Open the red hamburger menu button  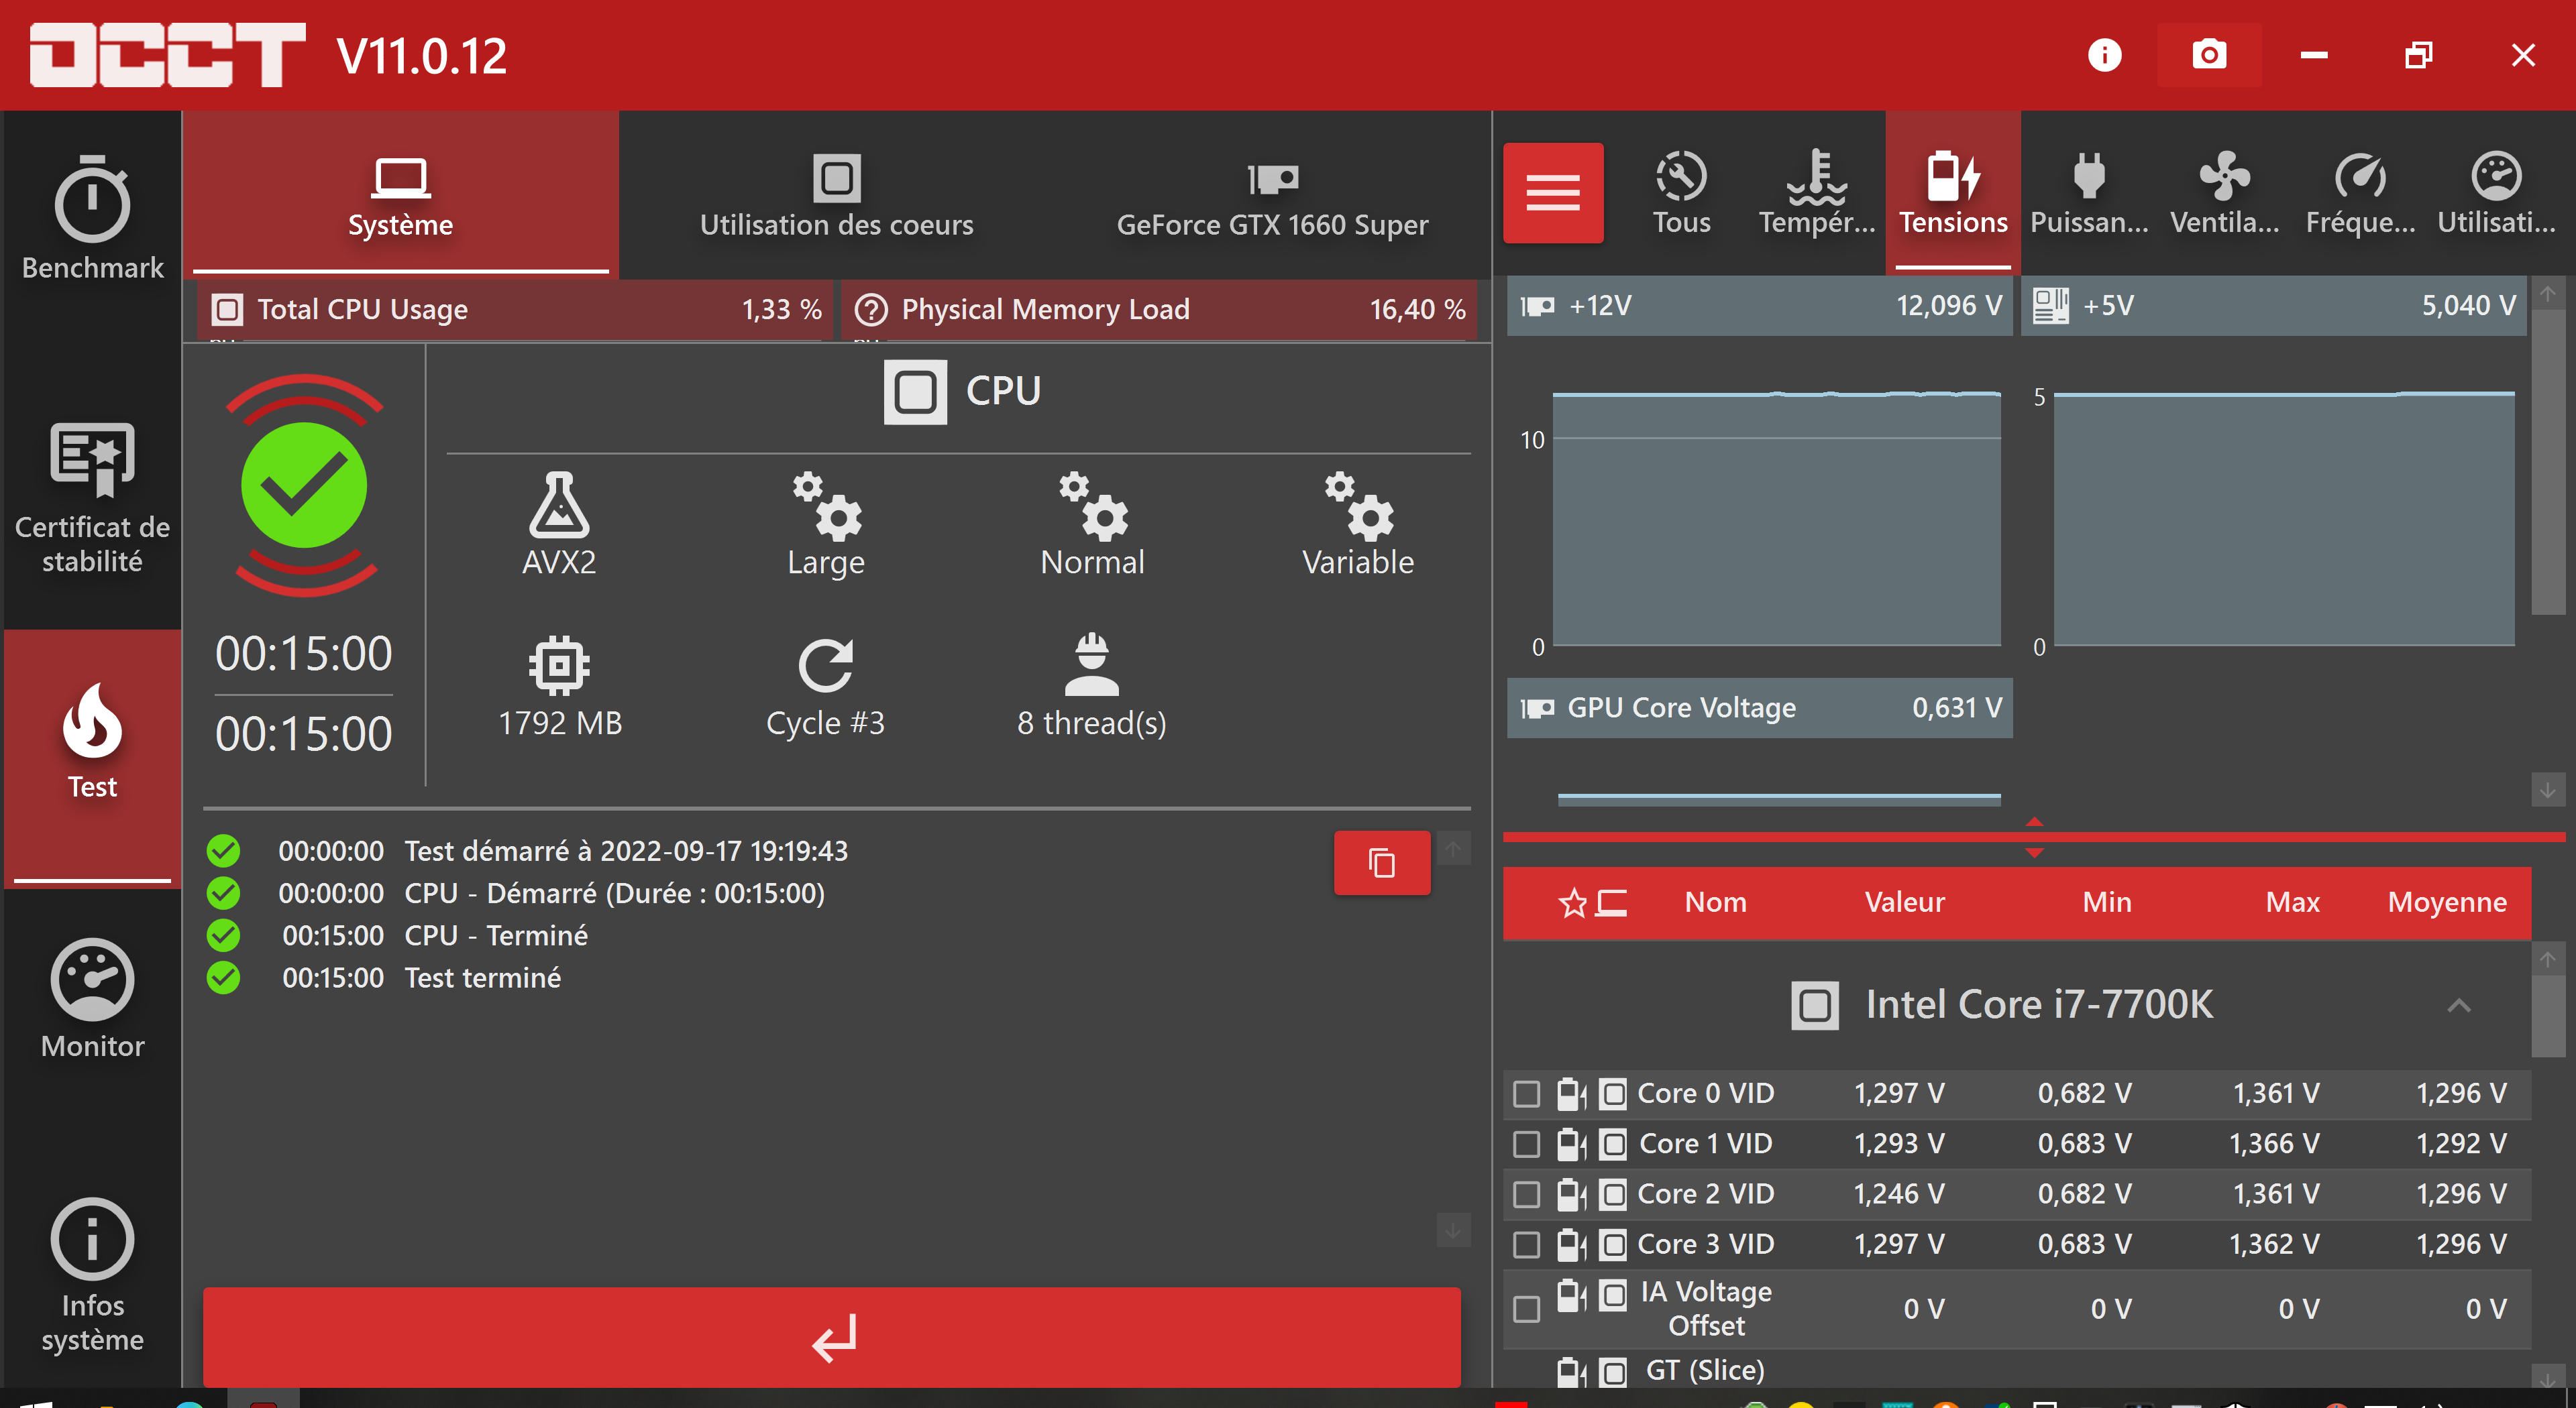[x=1552, y=193]
